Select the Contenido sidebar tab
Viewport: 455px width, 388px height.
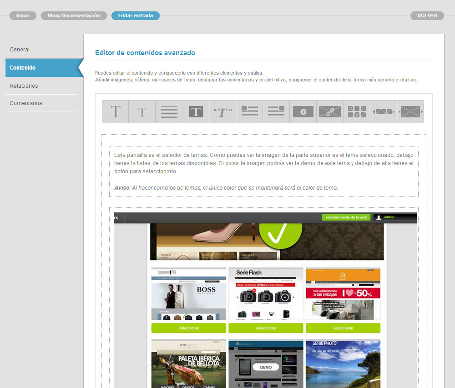tap(44, 68)
